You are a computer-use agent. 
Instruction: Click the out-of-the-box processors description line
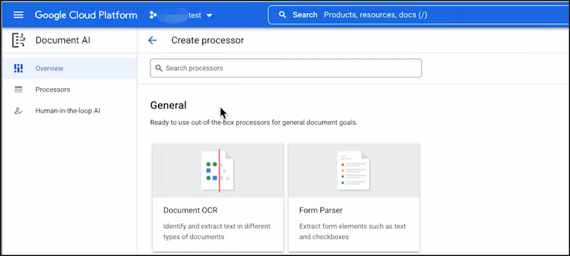coord(254,122)
